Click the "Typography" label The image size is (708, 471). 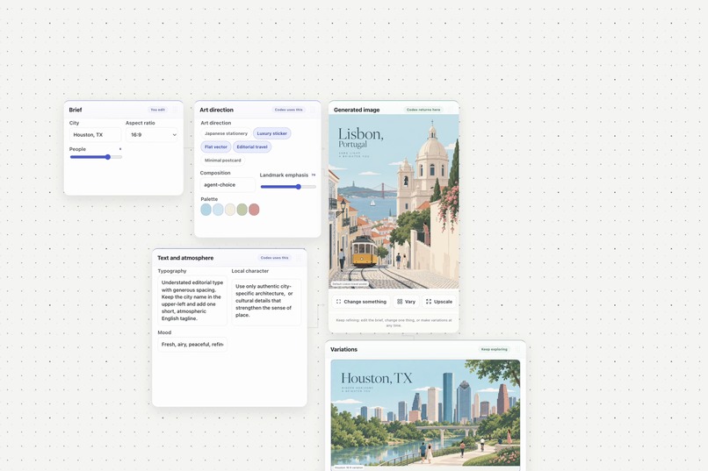pos(172,271)
